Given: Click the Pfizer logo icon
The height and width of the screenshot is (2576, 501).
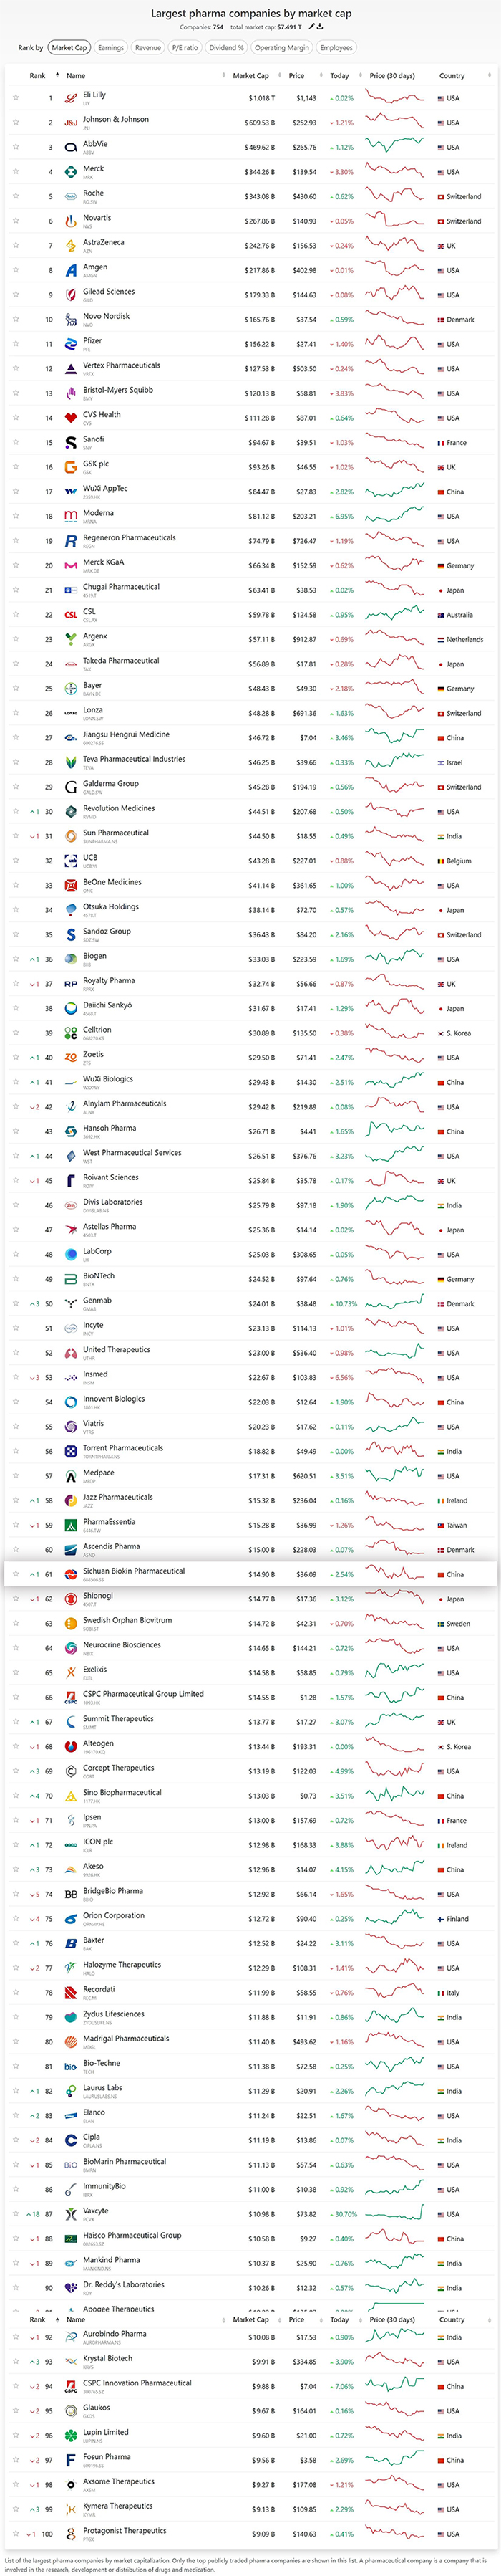Looking at the screenshot, I should [71, 344].
